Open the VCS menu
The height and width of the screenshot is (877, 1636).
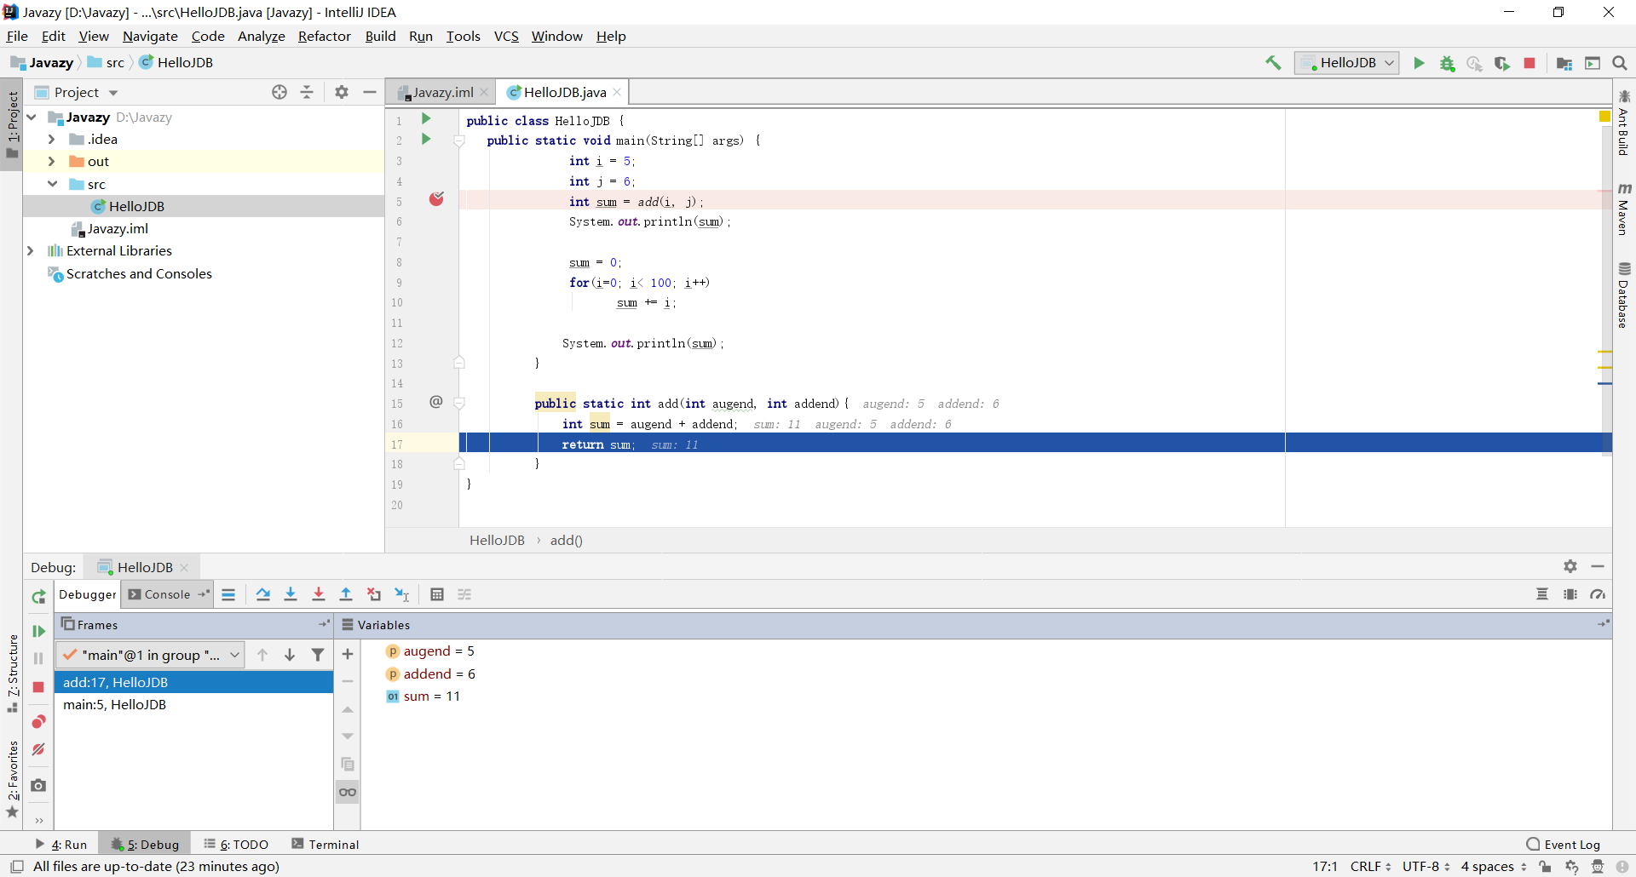506,36
